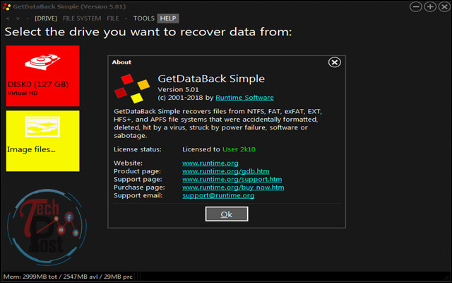Image resolution: width=452 pixels, height=283 pixels.
Task: Close the About dialog with X icon
Action: pyautogui.click(x=334, y=62)
